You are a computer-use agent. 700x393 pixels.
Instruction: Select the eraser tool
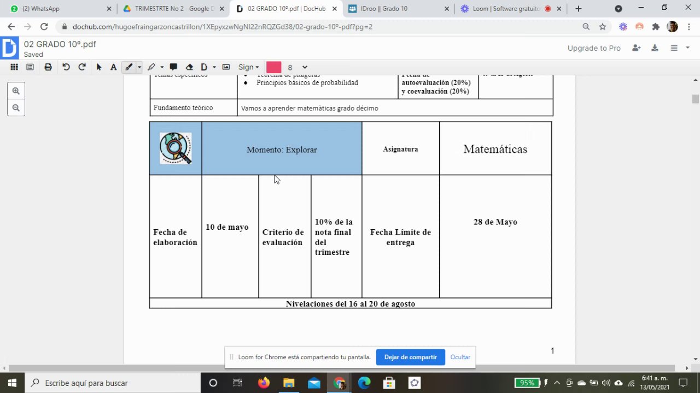(x=189, y=67)
